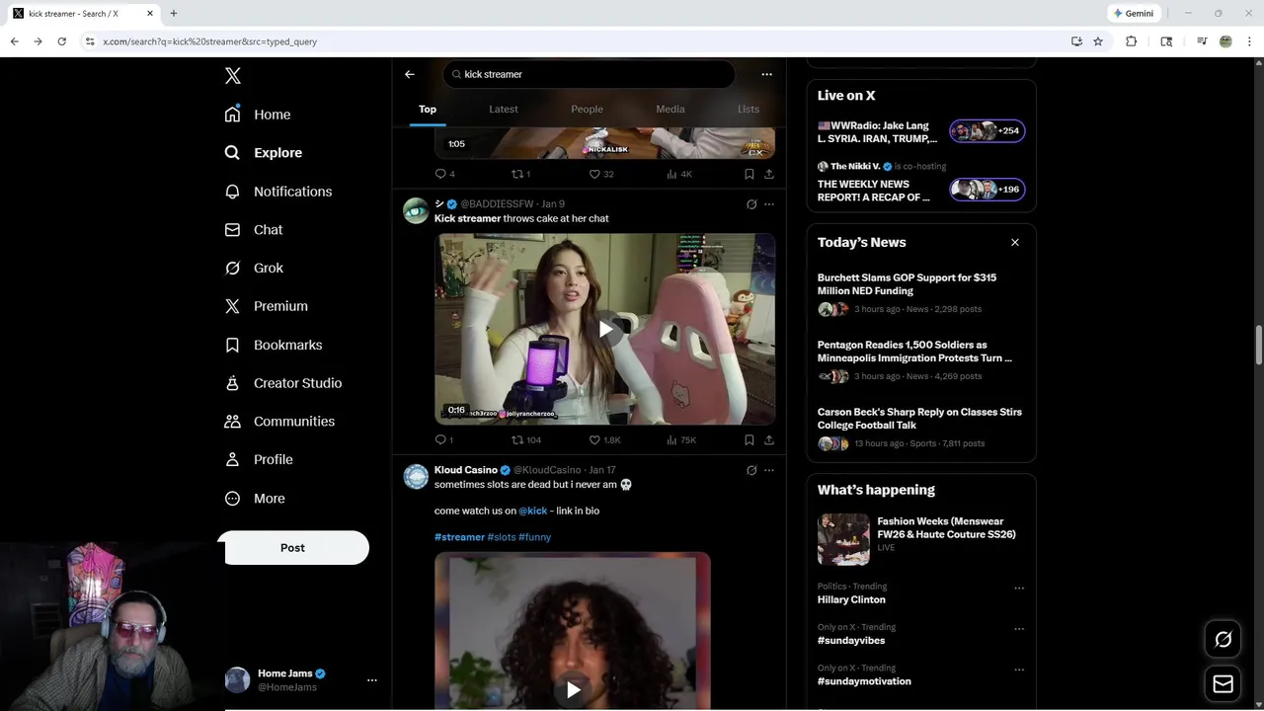Reply to the post with 4 comments
Image resolution: width=1264 pixels, height=711 pixels.
pos(444,174)
